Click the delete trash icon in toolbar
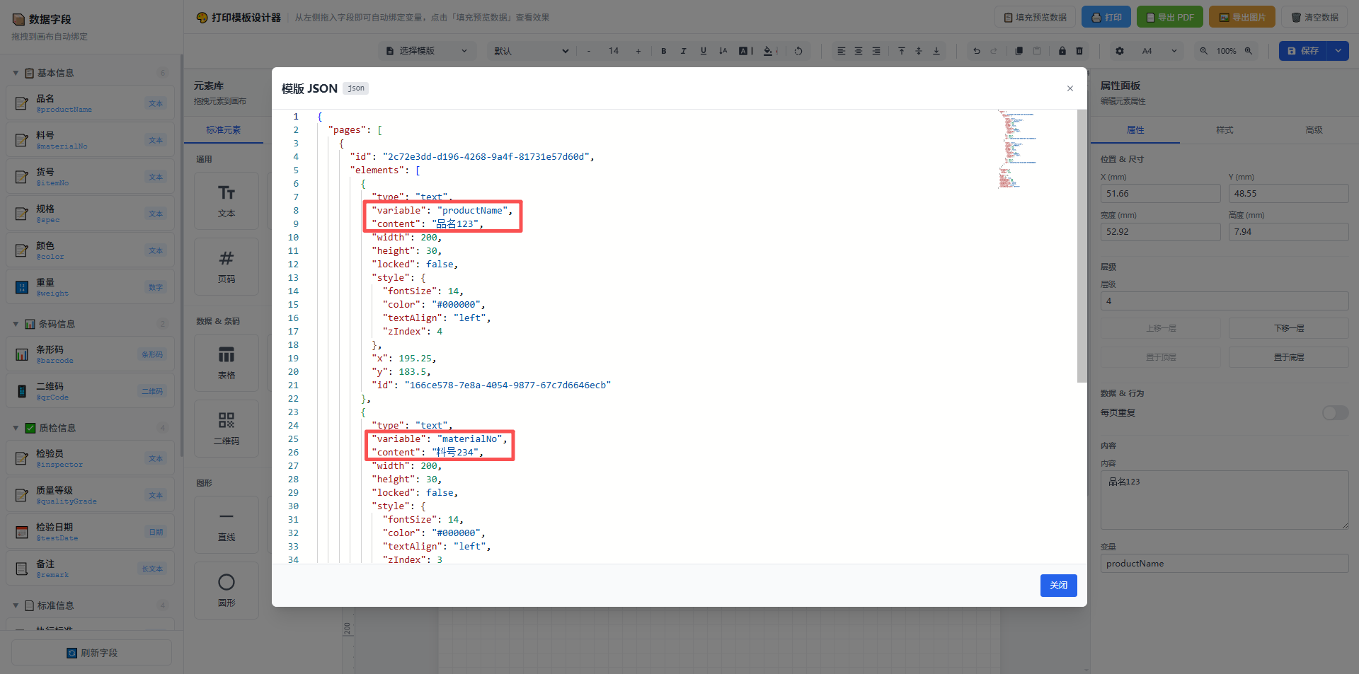 coord(1079,51)
